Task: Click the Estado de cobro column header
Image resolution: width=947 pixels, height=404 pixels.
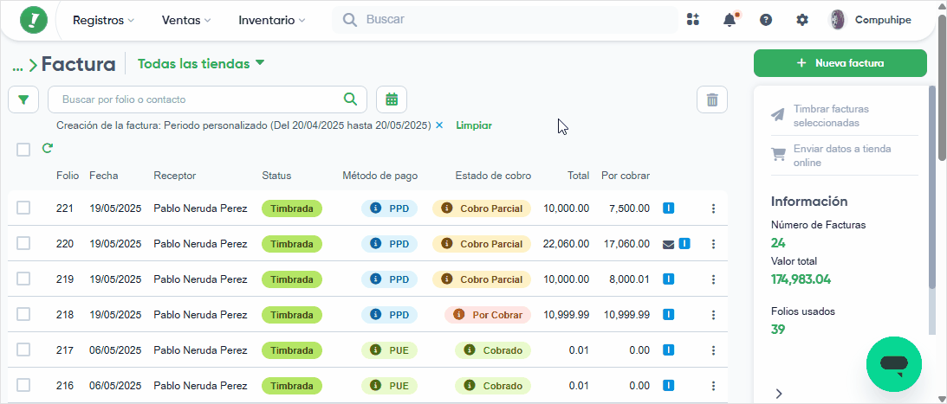Action: [x=494, y=176]
